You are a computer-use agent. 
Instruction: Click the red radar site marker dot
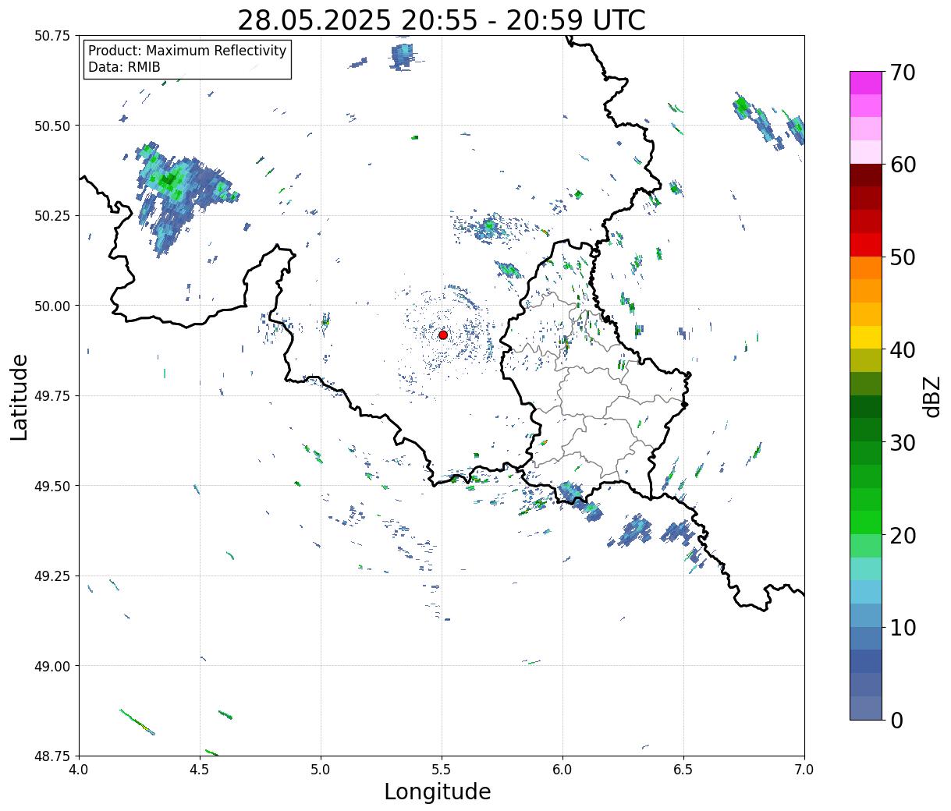(443, 335)
